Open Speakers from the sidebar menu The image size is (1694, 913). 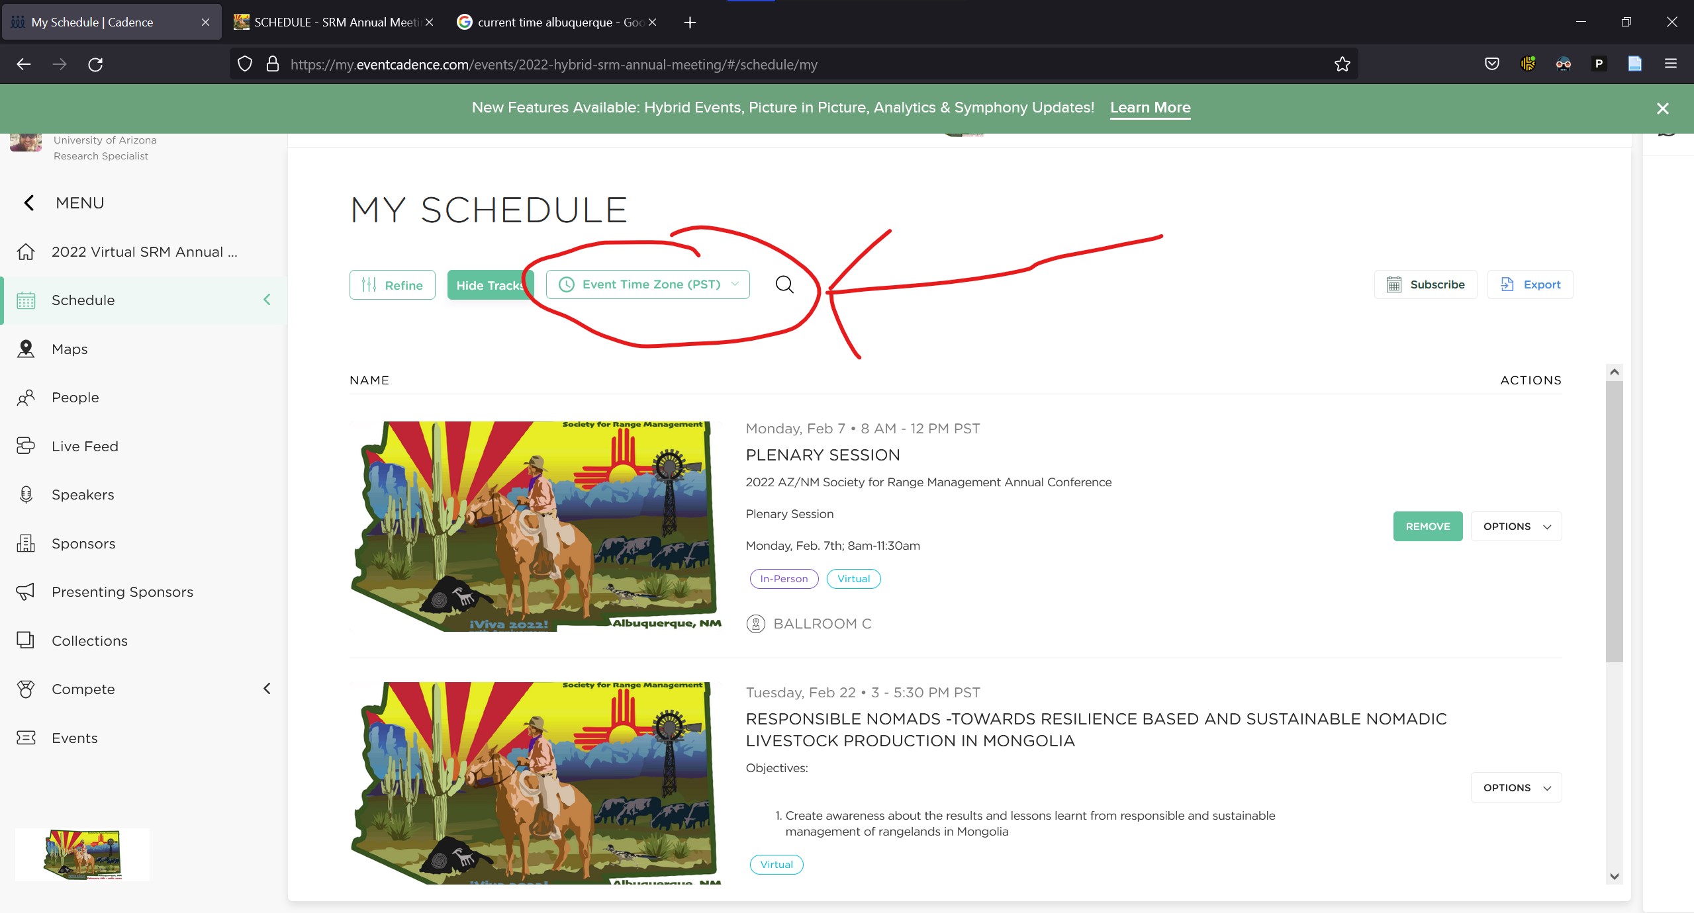click(x=83, y=495)
